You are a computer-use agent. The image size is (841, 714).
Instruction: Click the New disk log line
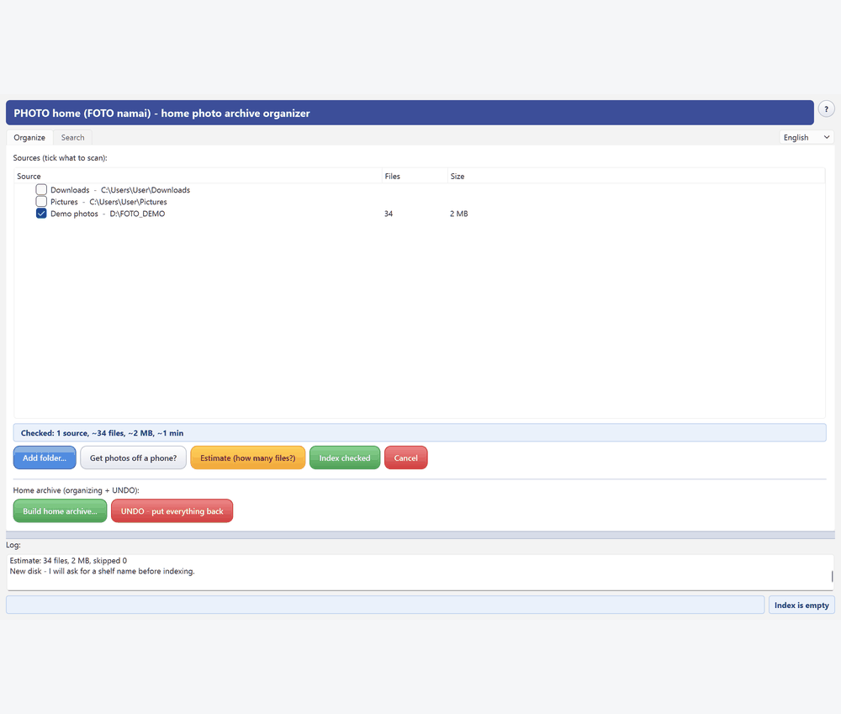[x=102, y=571]
